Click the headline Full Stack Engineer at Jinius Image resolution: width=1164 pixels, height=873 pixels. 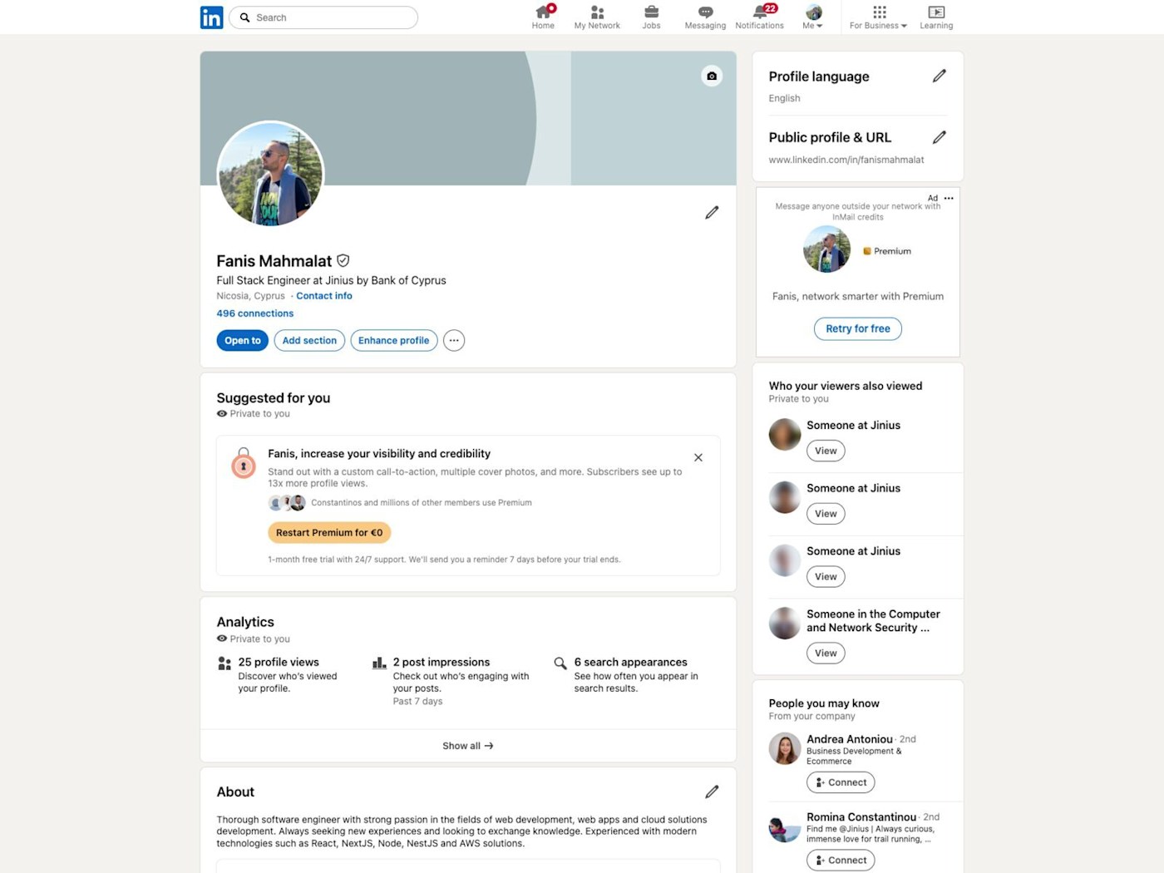point(331,280)
